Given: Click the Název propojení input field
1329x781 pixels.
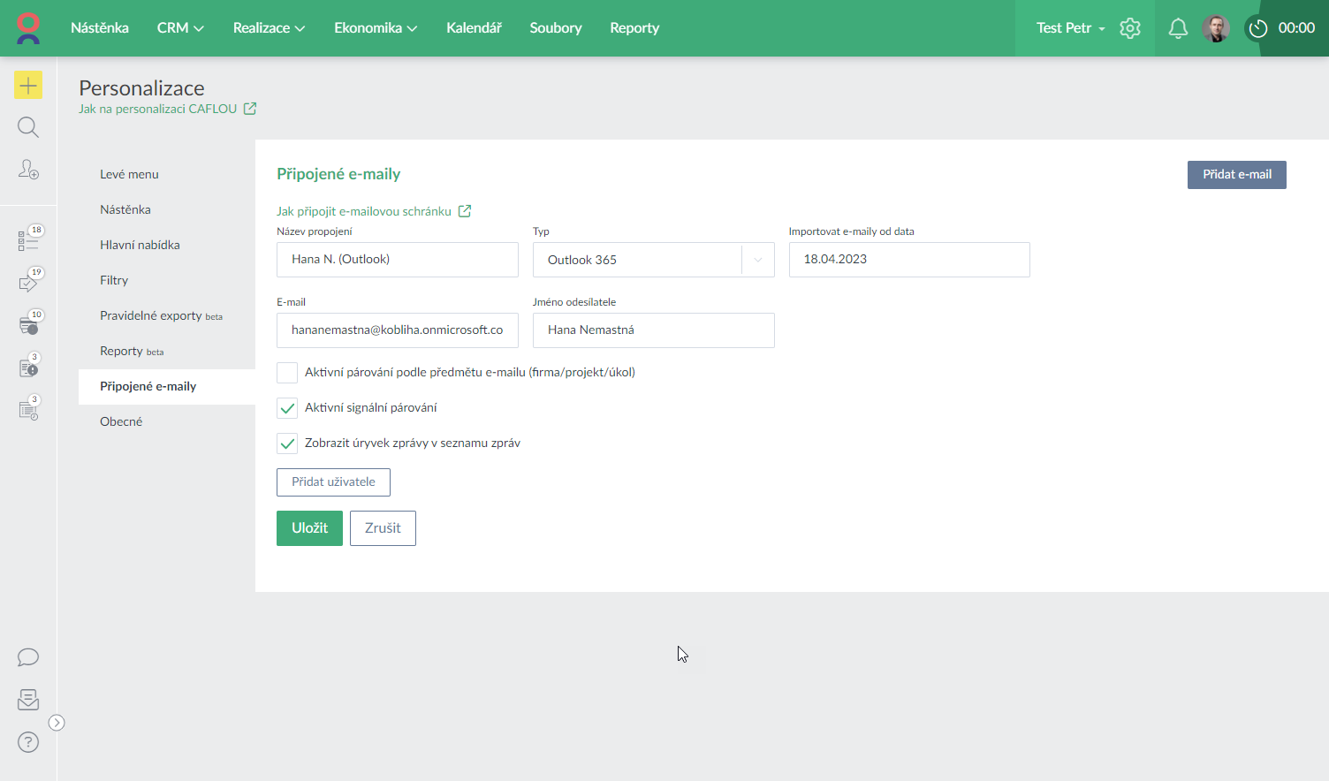Looking at the screenshot, I should [397, 260].
